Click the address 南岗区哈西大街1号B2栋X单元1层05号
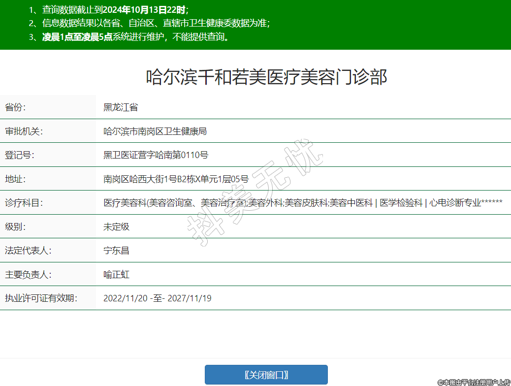The image size is (511, 386). (x=176, y=179)
